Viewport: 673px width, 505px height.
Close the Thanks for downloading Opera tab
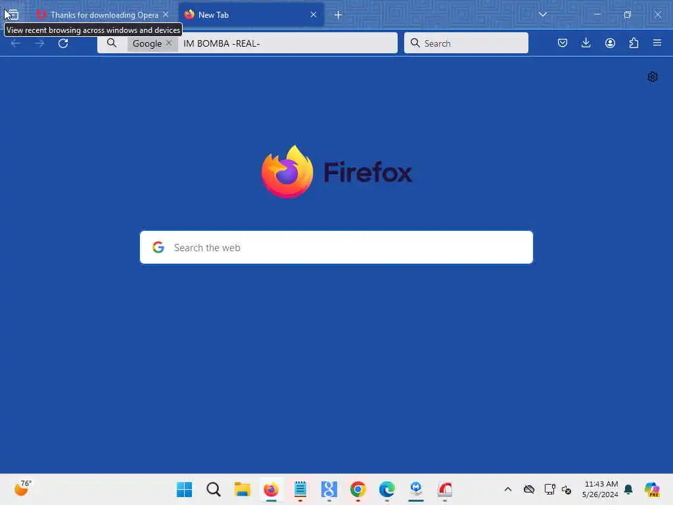tap(166, 14)
